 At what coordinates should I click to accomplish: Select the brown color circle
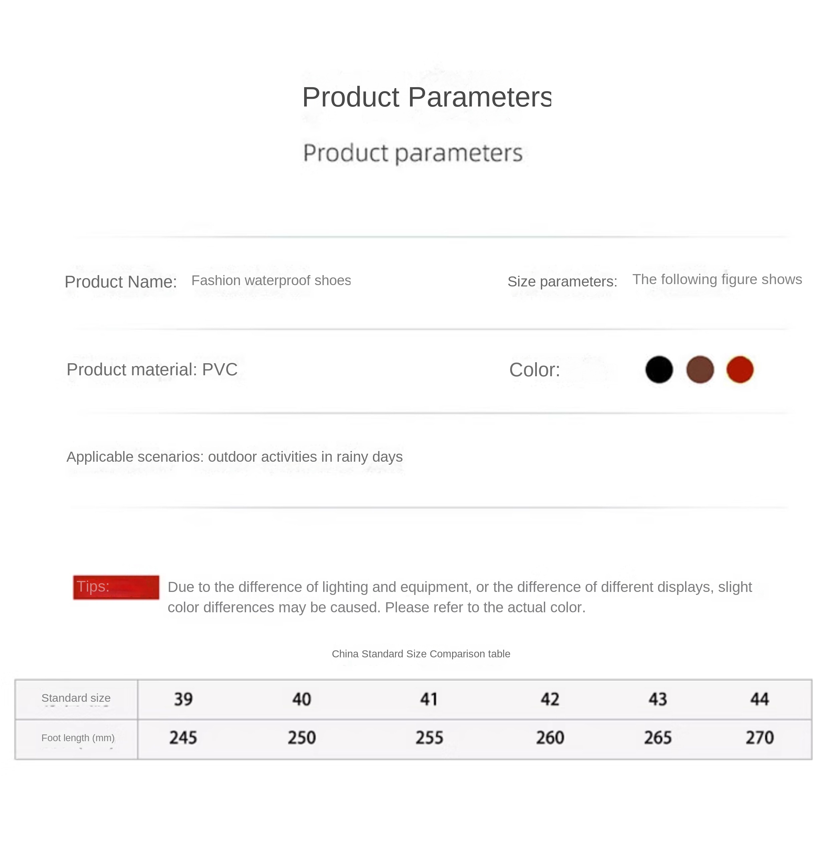tap(699, 370)
